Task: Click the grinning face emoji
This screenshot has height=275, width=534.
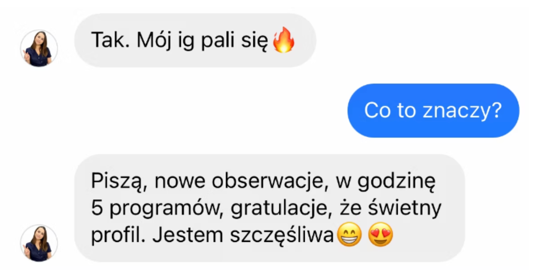Action: 349,235
